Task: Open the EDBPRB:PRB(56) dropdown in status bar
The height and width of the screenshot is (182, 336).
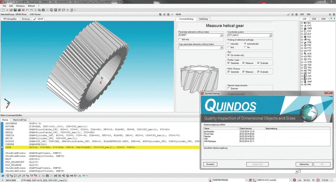Action: 246,180
